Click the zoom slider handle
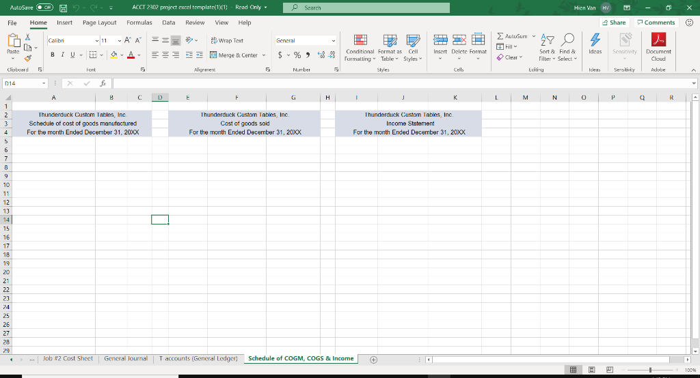 651,370
